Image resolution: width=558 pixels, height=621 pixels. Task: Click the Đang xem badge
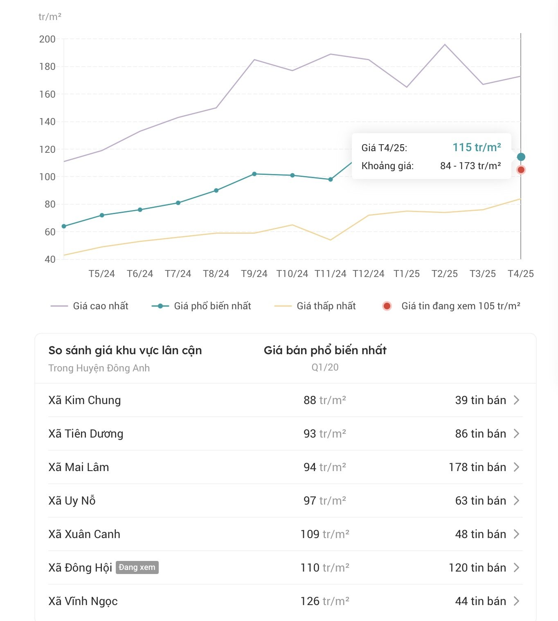[x=137, y=567]
